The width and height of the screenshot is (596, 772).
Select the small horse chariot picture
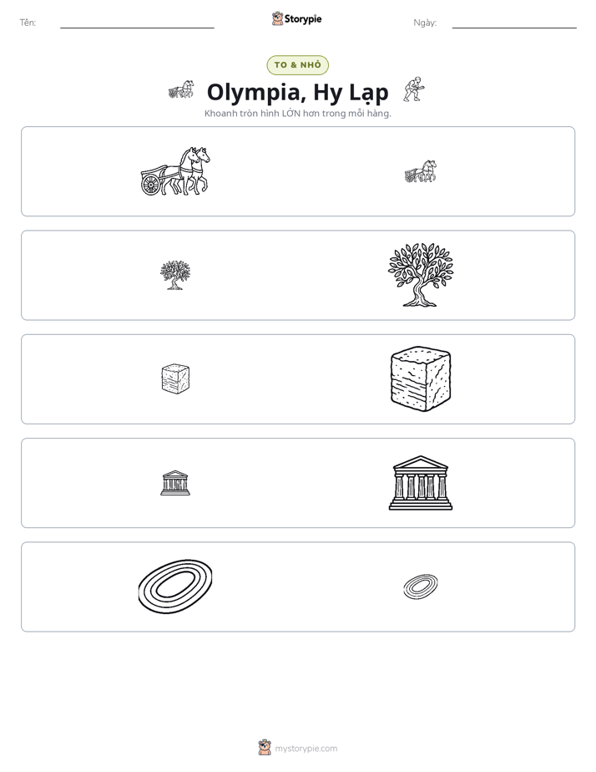pyautogui.click(x=421, y=171)
